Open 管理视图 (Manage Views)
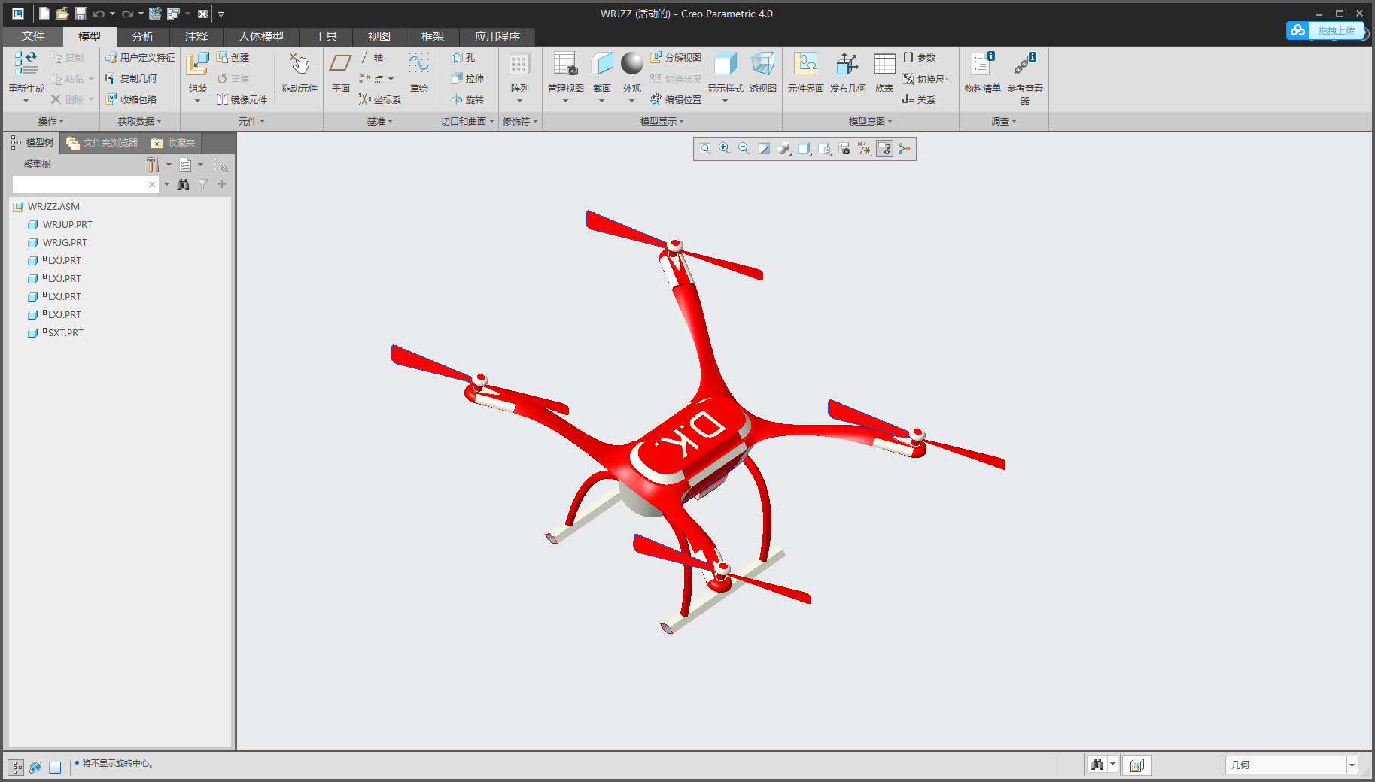 click(x=565, y=64)
